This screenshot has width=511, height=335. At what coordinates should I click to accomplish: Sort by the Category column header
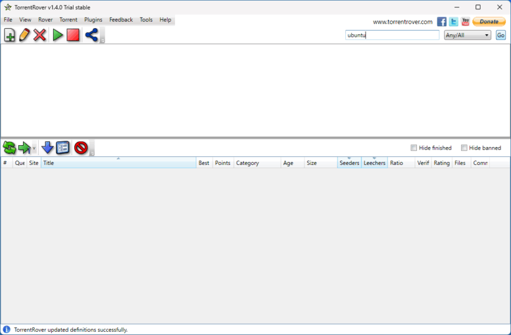(x=257, y=163)
